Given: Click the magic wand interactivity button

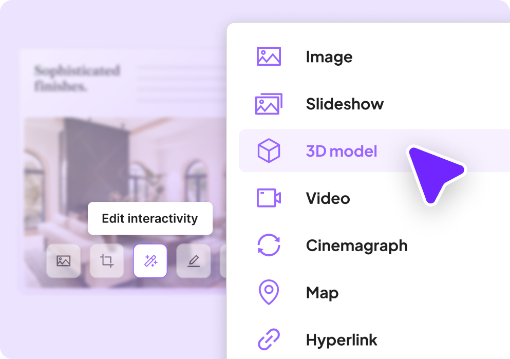Looking at the screenshot, I should (x=150, y=261).
